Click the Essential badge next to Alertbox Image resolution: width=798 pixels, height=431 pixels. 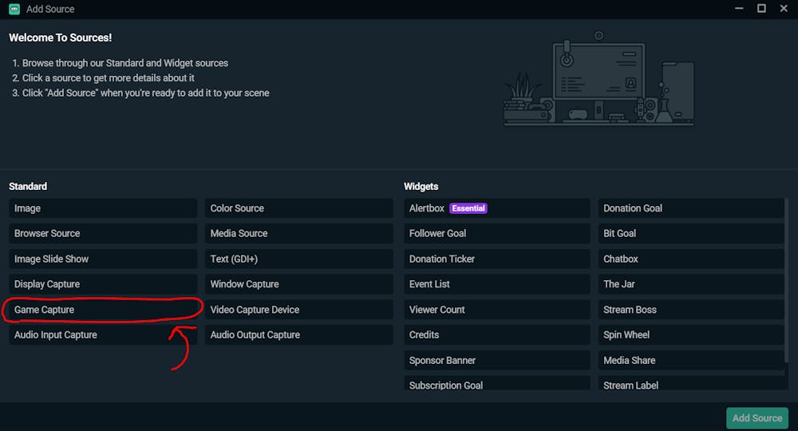(468, 208)
